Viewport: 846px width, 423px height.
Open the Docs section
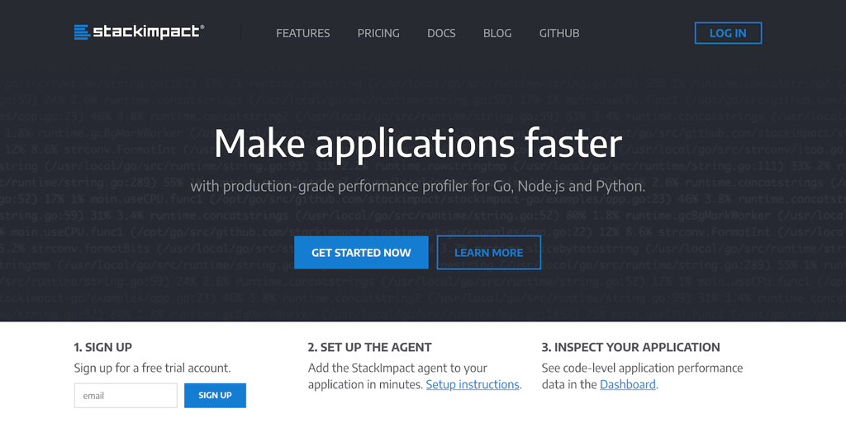tap(441, 33)
